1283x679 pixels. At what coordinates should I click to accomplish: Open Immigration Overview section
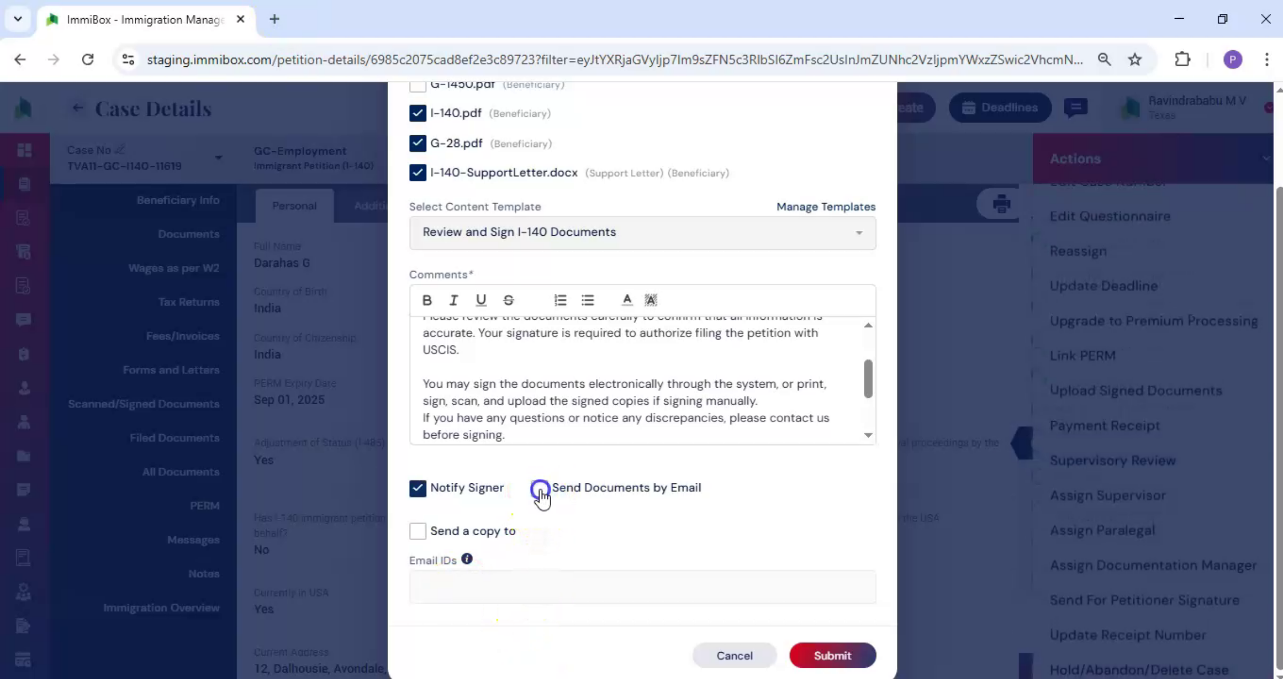click(161, 607)
